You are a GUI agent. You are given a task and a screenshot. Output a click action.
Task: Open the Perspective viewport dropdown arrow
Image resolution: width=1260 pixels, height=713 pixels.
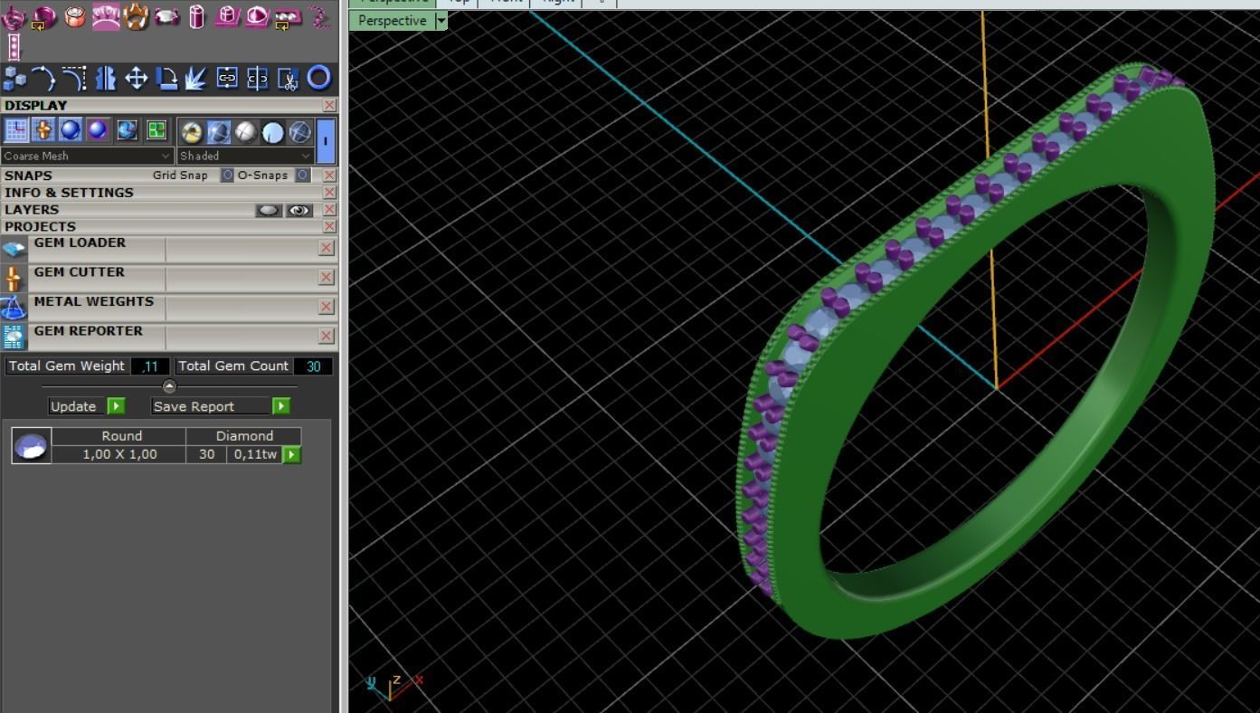(441, 20)
